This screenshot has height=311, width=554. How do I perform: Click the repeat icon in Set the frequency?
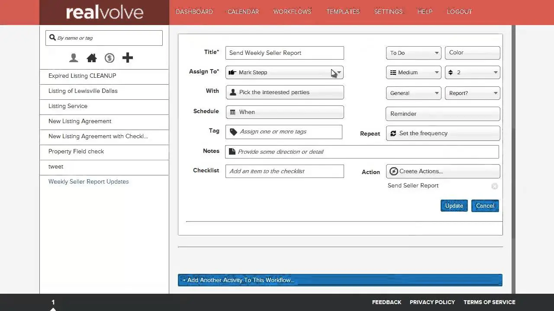(393, 133)
